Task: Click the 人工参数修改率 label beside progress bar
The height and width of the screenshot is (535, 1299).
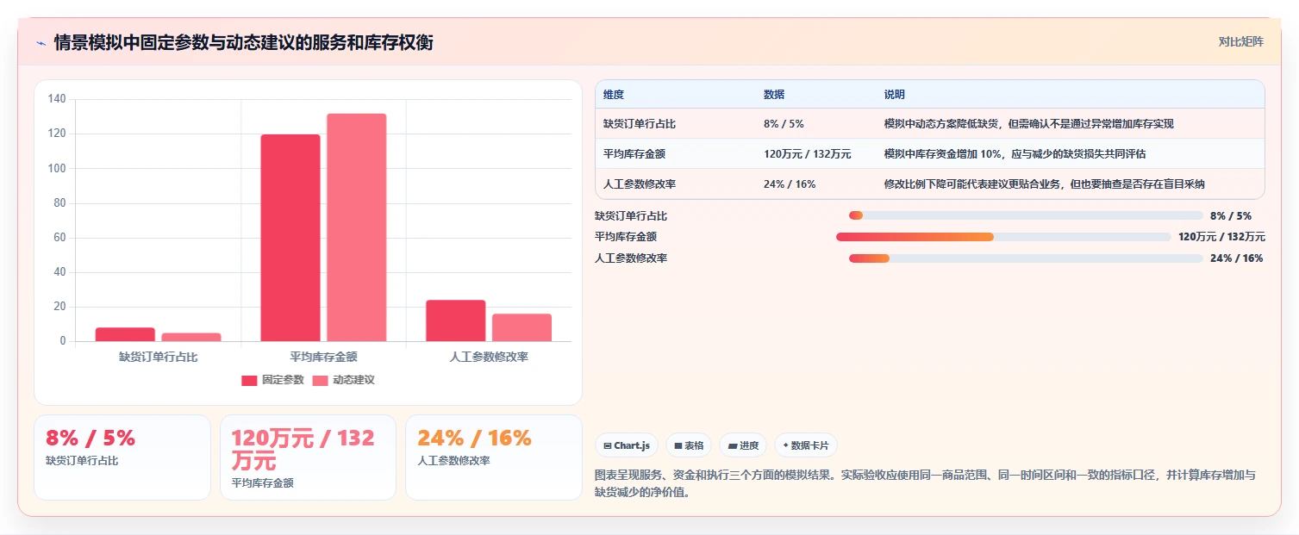Action: (631, 258)
